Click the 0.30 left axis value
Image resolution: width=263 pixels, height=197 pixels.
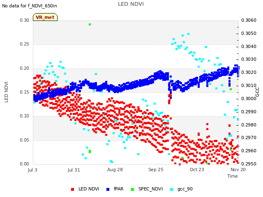(25, 20)
